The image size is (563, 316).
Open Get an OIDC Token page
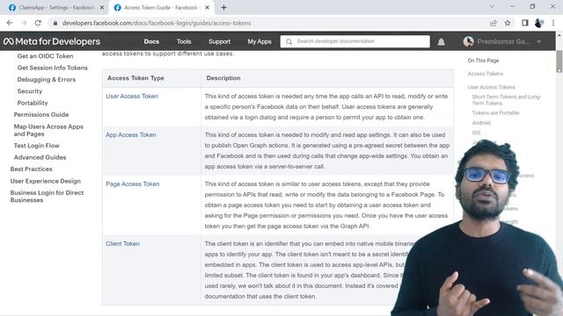[45, 56]
